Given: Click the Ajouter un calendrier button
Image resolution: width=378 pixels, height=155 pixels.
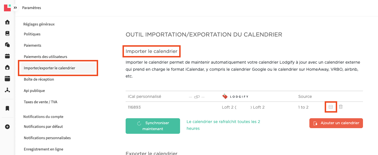Looking at the screenshot, I should point(336,123).
